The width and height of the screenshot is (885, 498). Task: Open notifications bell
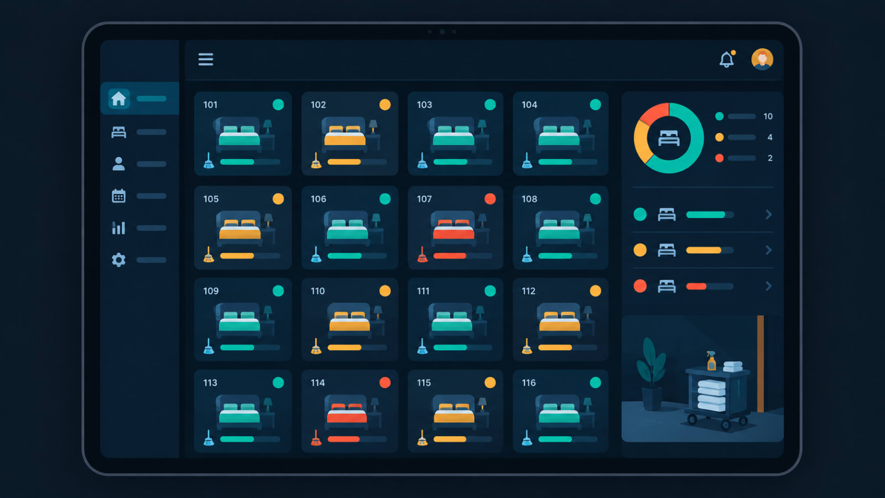click(727, 59)
